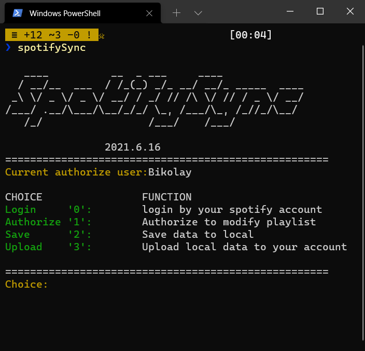Open a new terminal tab

point(176,12)
